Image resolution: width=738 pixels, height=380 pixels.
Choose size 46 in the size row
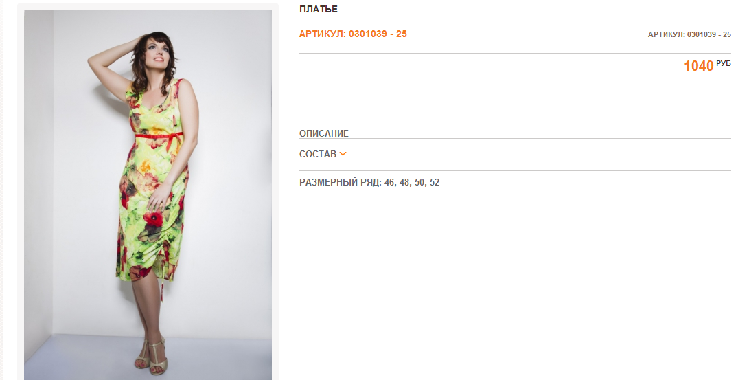pos(389,182)
